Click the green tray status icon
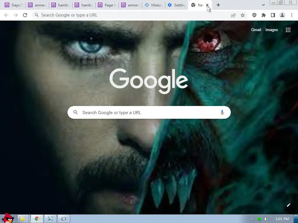298x223 pixels. pos(259,219)
